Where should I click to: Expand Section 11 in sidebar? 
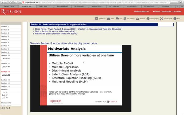(x=6, y=63)
